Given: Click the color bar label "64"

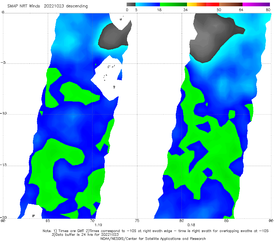Looking at the screenshot, I should (241, 10).
